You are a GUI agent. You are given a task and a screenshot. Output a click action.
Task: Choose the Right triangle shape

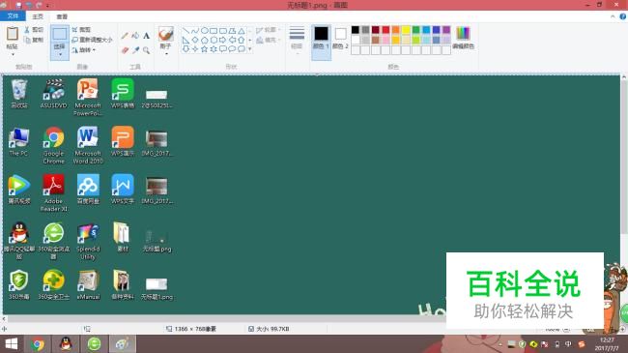click(x=186, y=40)
